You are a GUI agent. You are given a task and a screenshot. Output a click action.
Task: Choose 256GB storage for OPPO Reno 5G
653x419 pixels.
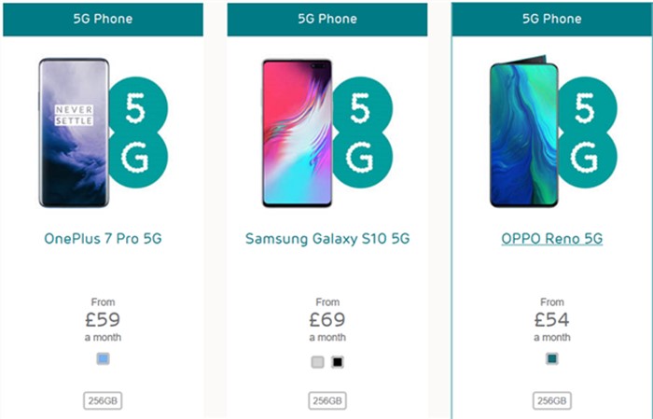click(x=552, y=400)
